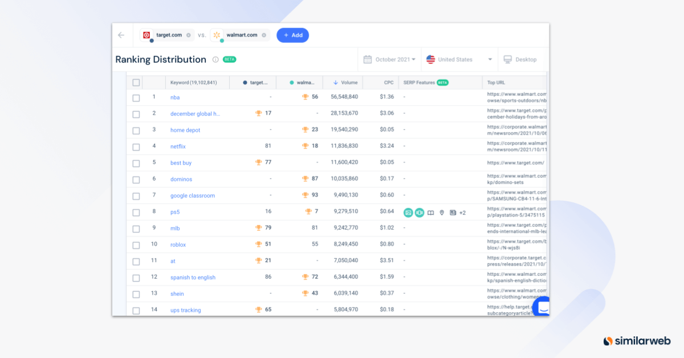Remove walmart.com from the comparison
The image size is (684, 358).
pyautogui.click(x=264, y=35)
